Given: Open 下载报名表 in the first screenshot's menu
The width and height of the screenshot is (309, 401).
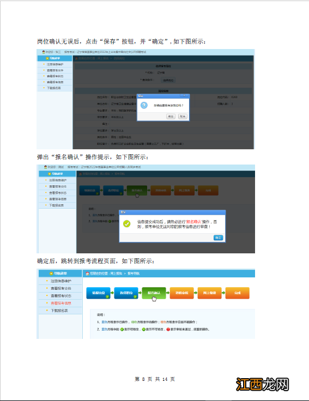Looking at the screenshot, I should (x=55, y=88).
